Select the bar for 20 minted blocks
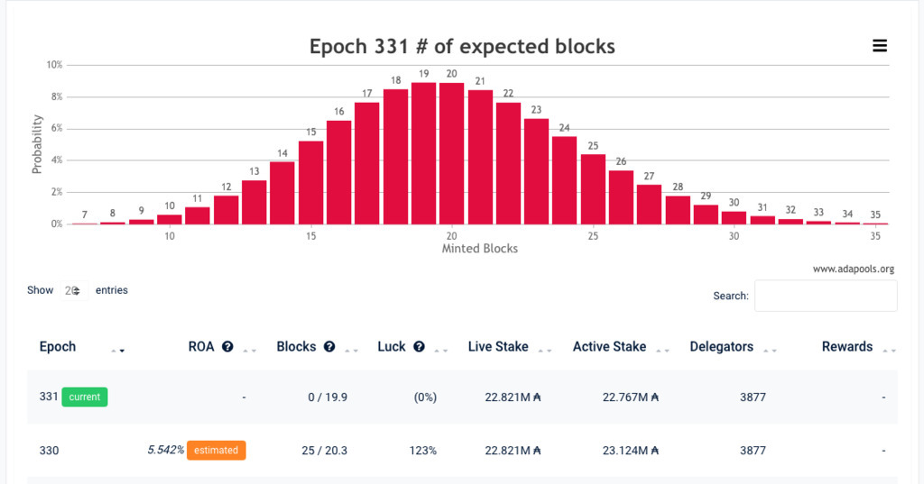 (451, 153)
